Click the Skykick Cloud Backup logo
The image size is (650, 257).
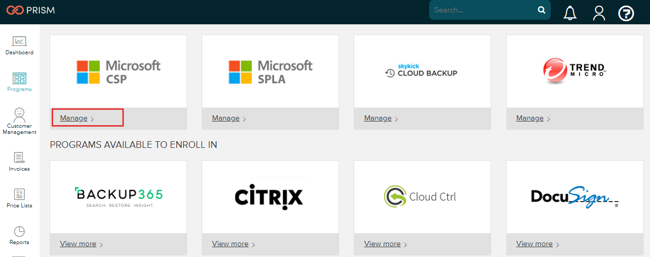[421, 71]
